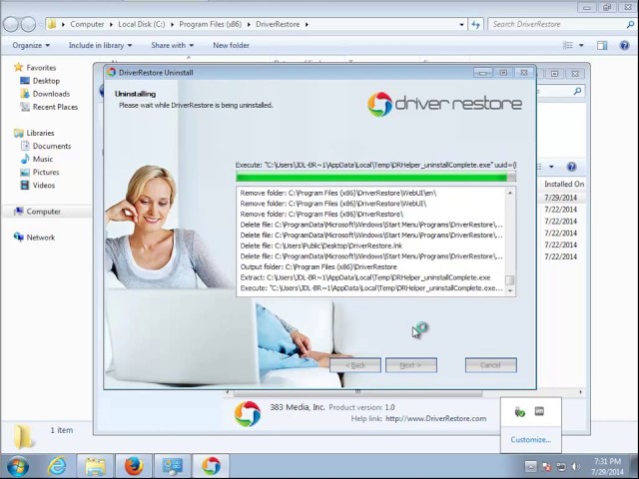Click horizontal scrollbar in Programs window
This screenshot has height=479, width=639.
pyautogui.click(x=357, y=392)
